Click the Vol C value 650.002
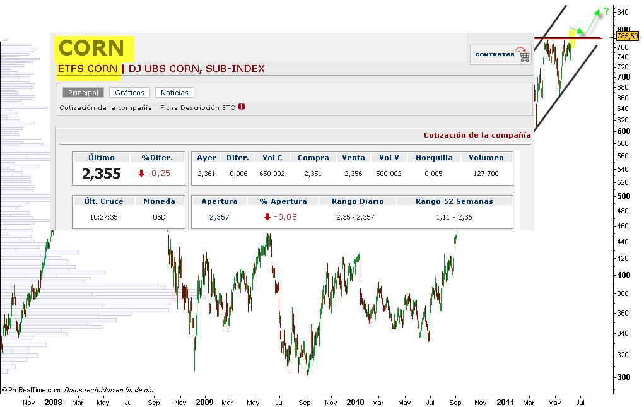This screenshot has width=644, height=407. click(272, 174)
